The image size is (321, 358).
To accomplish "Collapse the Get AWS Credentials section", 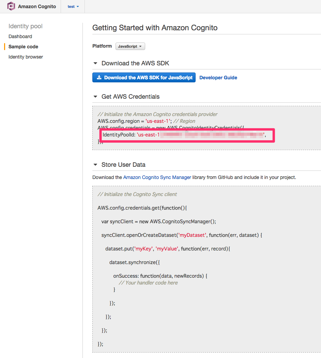I will (x=95, y=97).
